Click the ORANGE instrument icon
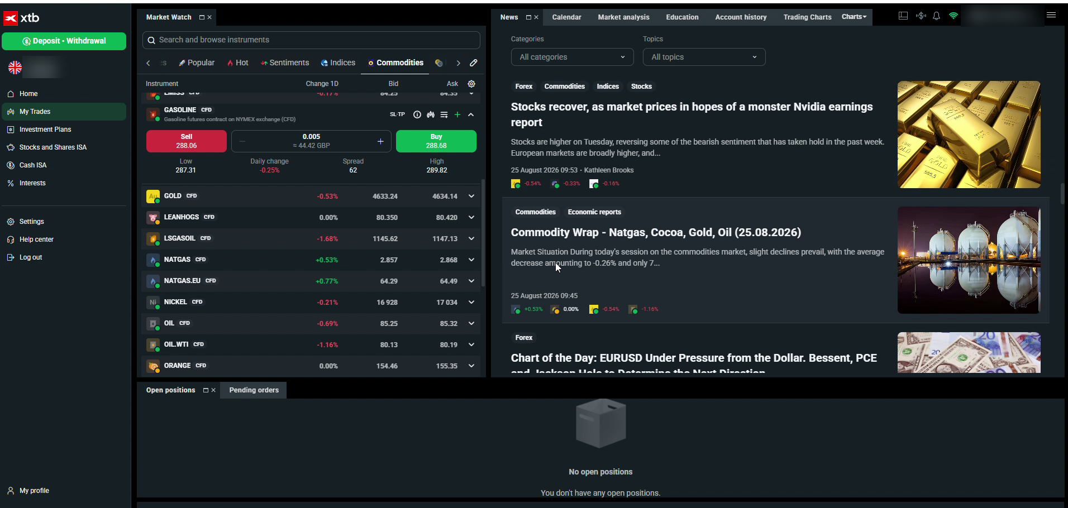Image resolution: width=1068 pixels, height=508 pixels. tap(152, 366)
